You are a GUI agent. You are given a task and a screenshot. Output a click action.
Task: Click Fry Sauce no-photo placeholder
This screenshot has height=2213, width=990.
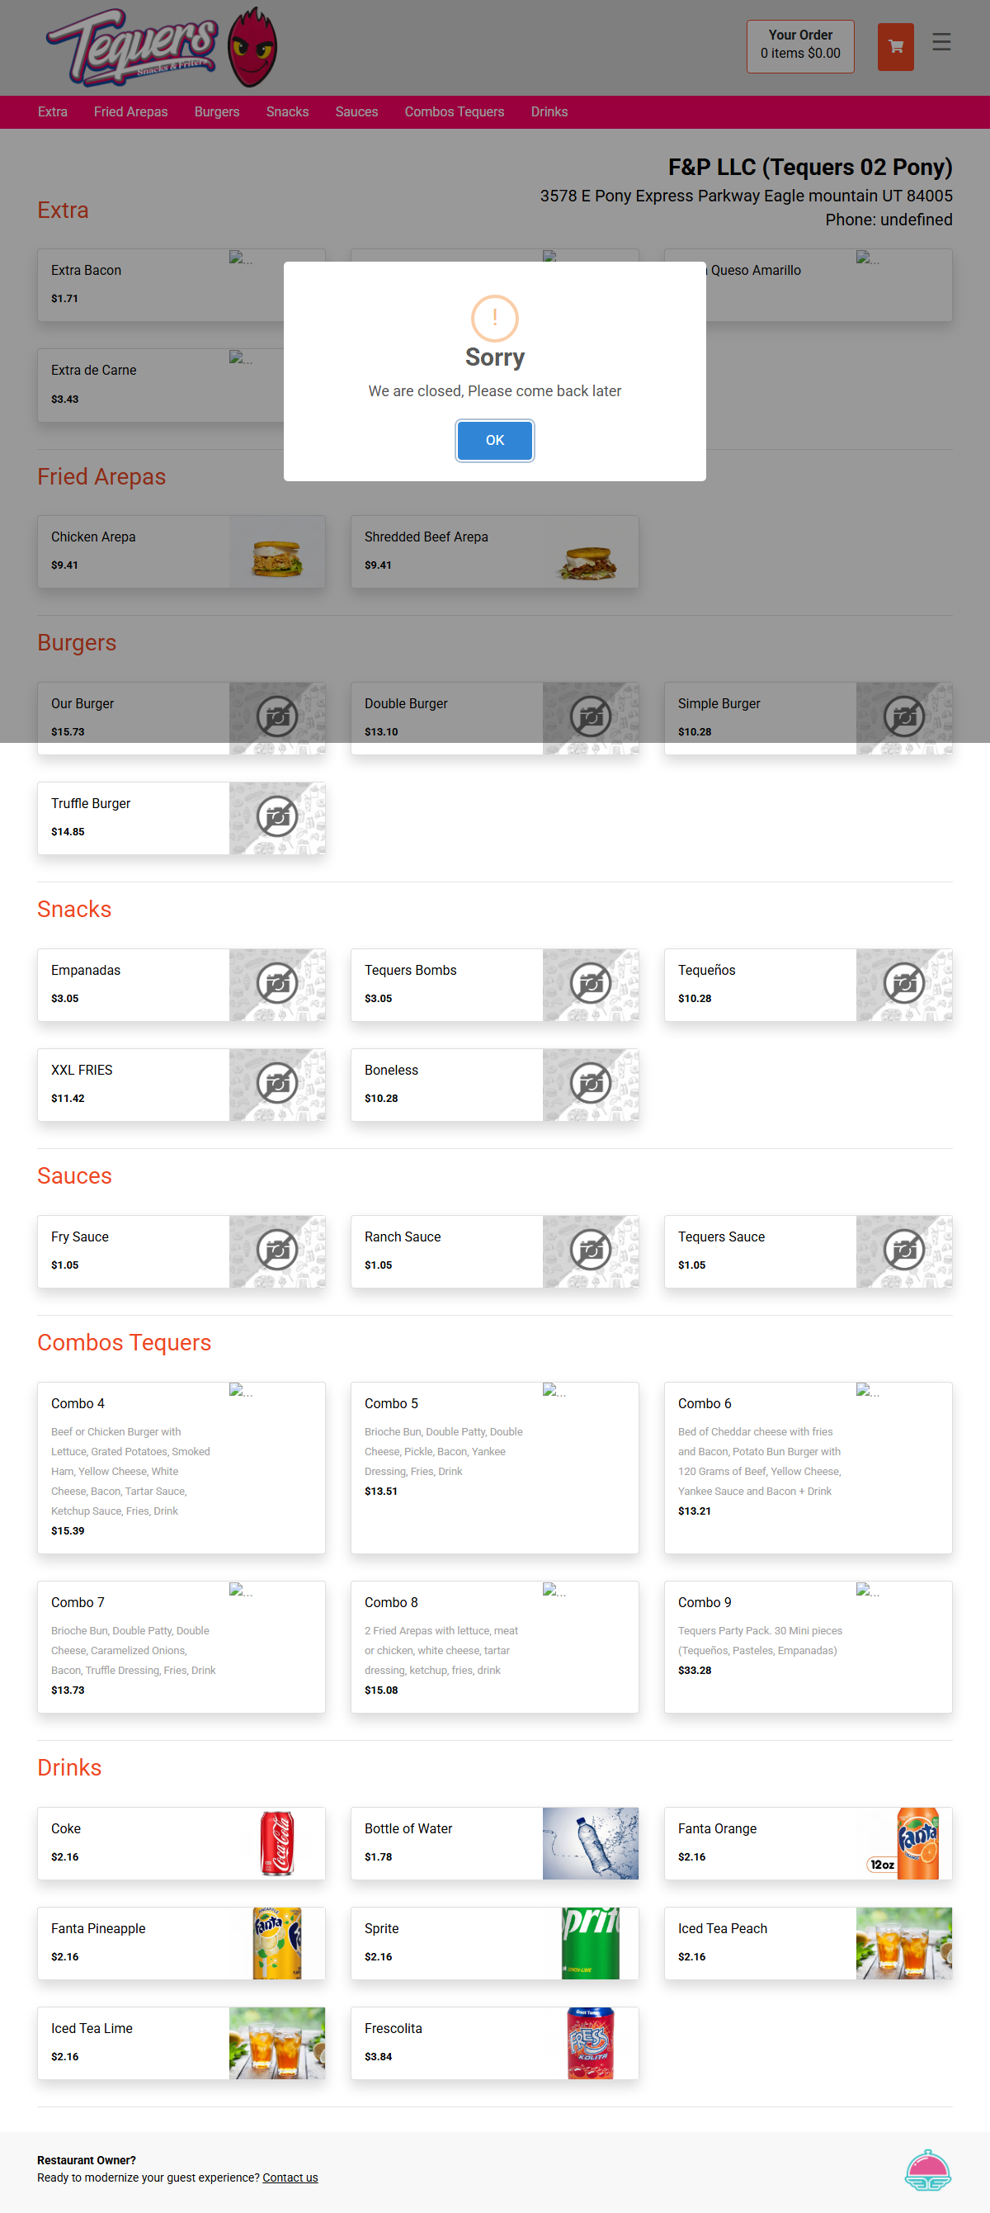click(x=276, y=1251)
